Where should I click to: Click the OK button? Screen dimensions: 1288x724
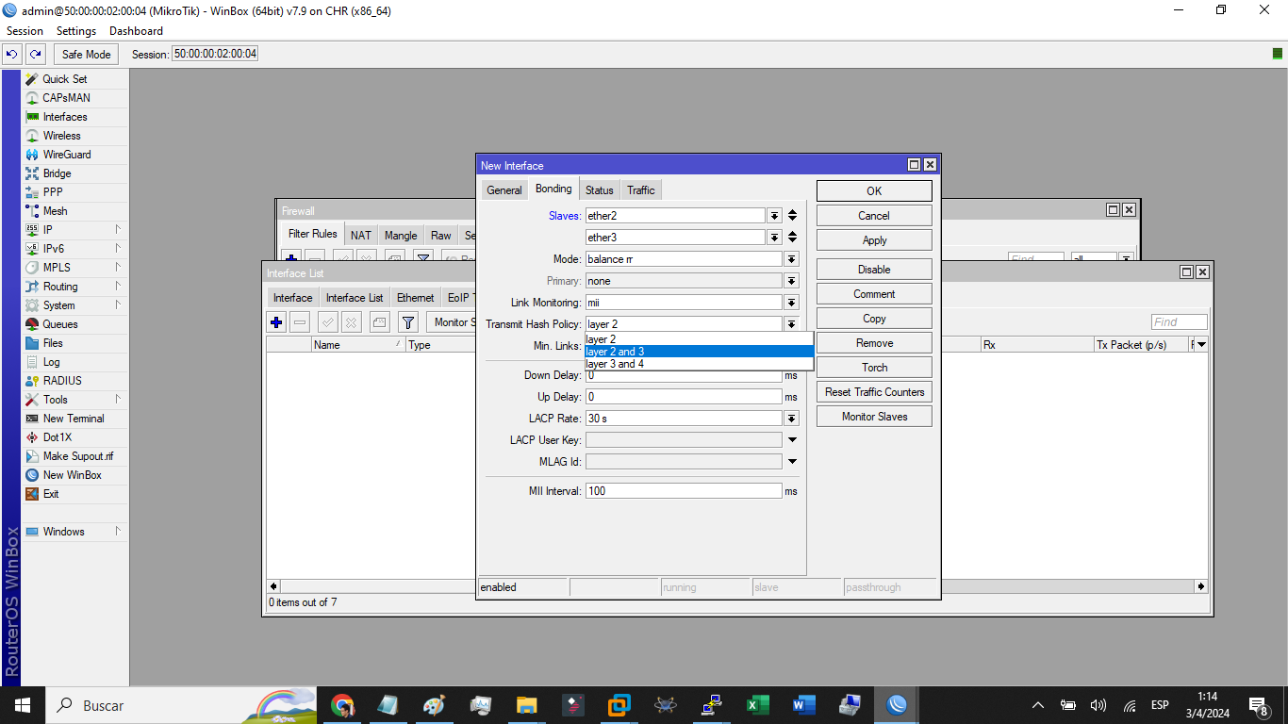click(874, 191)
